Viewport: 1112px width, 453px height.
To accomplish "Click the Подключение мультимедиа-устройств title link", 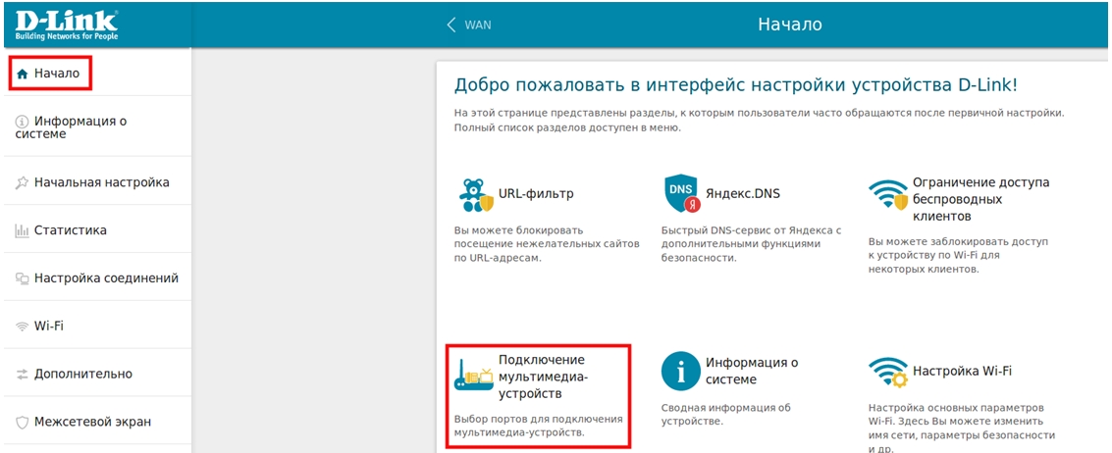I will pyautogui.click(x=541, y=377).
